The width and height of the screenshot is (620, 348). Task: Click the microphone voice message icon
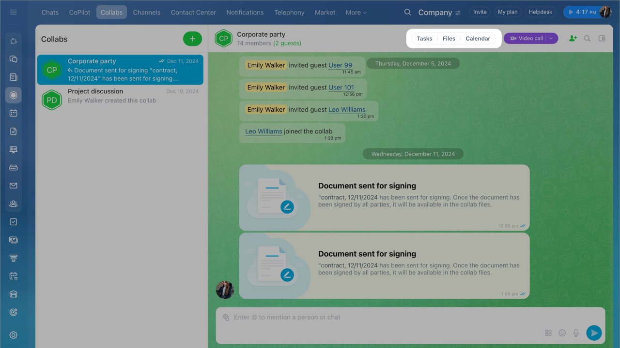point(576,333)
